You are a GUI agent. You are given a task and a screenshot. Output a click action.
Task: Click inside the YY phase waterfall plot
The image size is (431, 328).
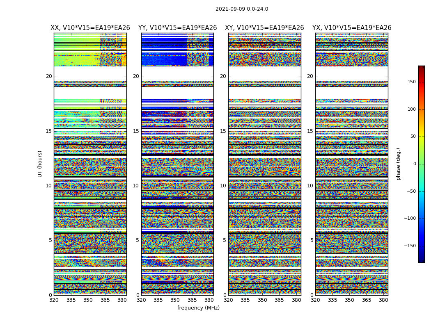coord(178,164)
